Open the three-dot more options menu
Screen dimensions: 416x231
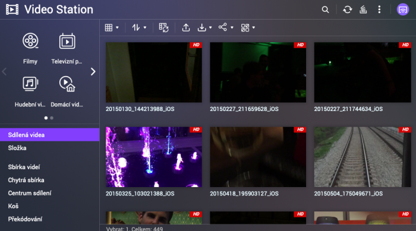[x=379, y=10]
